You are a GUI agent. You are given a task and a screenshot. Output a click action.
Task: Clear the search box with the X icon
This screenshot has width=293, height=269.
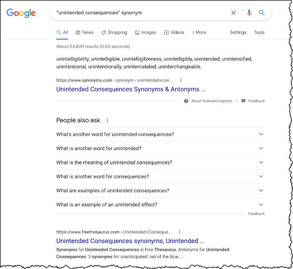233,13
